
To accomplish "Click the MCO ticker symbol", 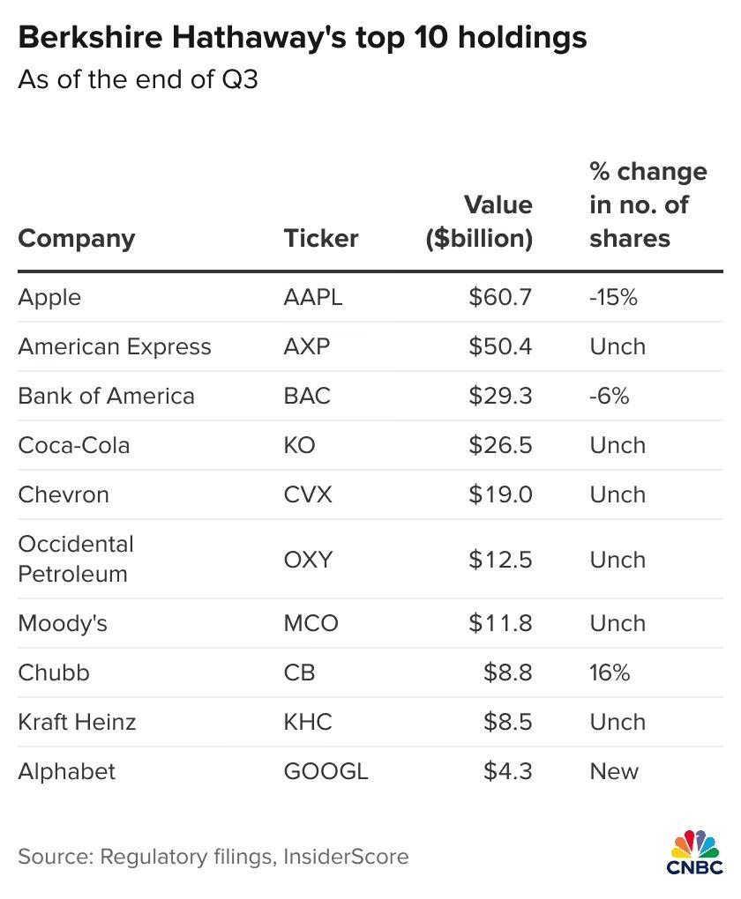I will 311,623.
